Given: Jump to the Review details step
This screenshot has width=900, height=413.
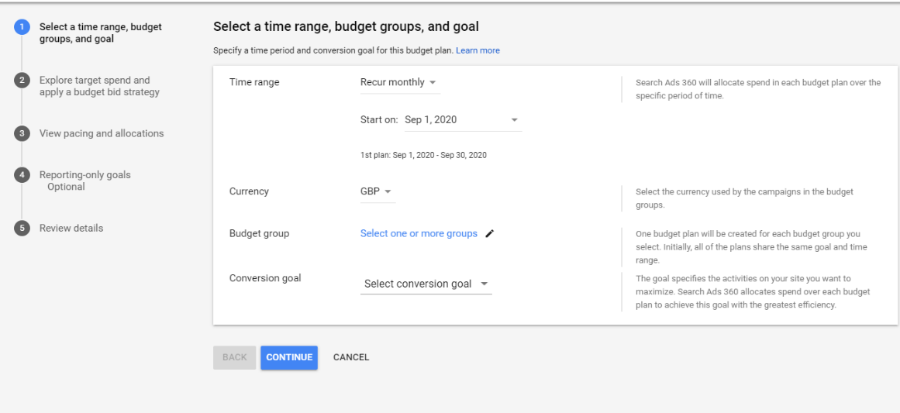Looking at the screenshot, I should pos(71,229).
